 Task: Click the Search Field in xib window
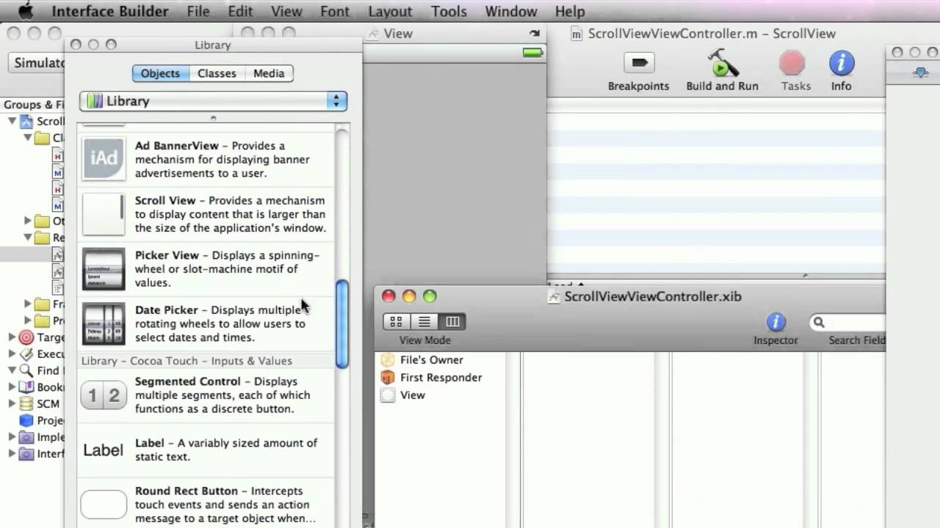pyautogui.click(x=847, y=322)
